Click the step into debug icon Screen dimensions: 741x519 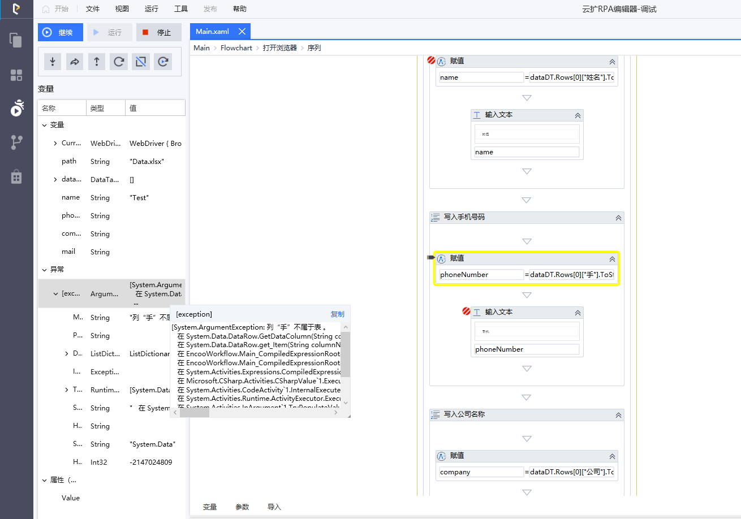(53, 62)
